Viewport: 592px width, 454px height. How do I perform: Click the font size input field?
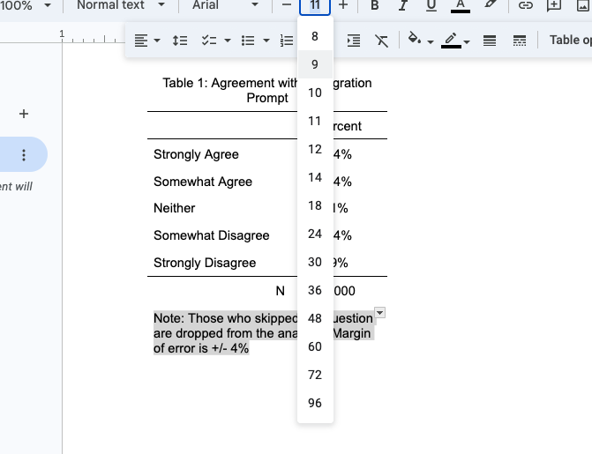[x=315, y=5]
